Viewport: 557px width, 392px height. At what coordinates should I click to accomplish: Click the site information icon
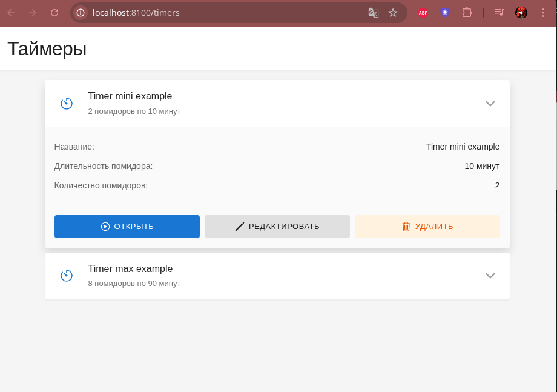click(x=81, y=13)
